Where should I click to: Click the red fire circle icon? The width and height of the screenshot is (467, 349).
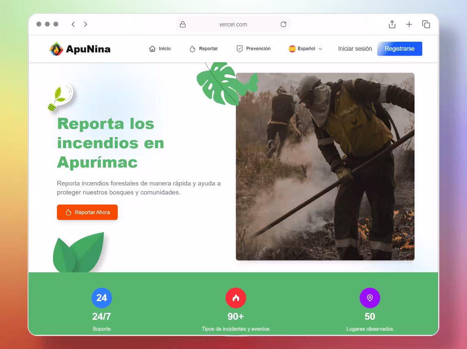click(x=236, y=297)
